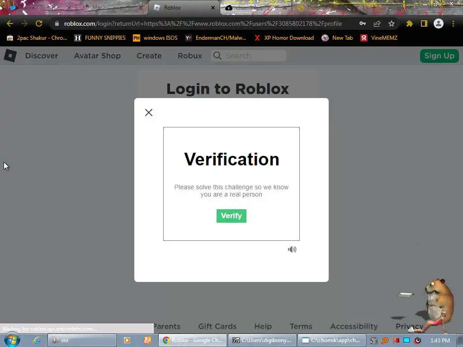Open the UC Browser taskbar icon

click(147, 340)
